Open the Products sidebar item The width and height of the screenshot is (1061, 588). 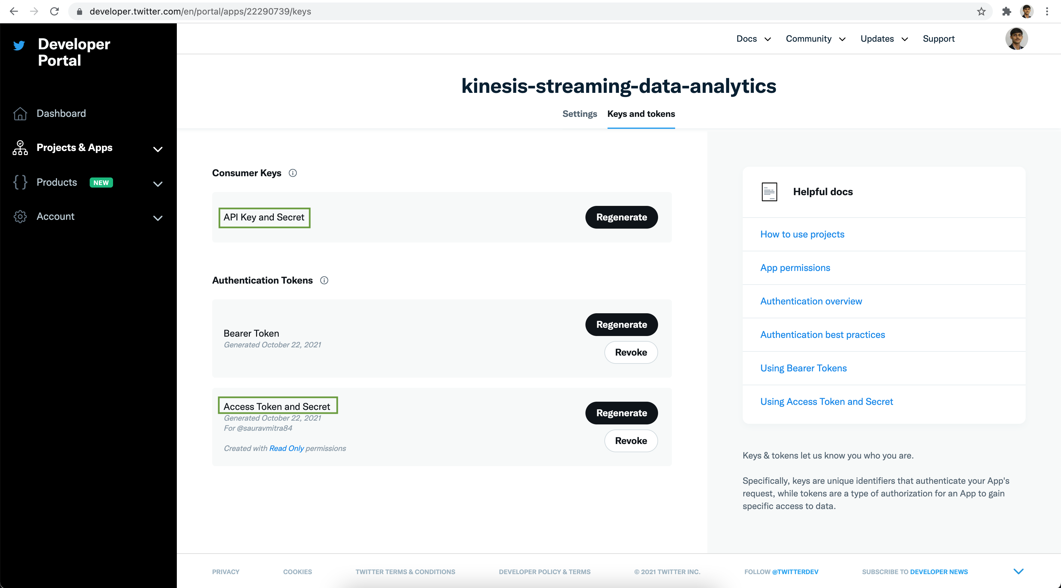click(x=57, y=183)
